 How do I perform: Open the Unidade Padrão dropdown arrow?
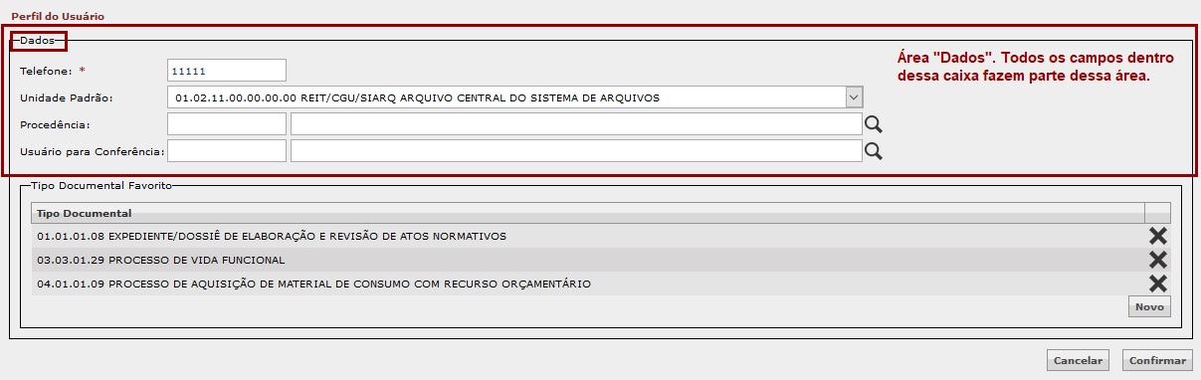[853, 97]
